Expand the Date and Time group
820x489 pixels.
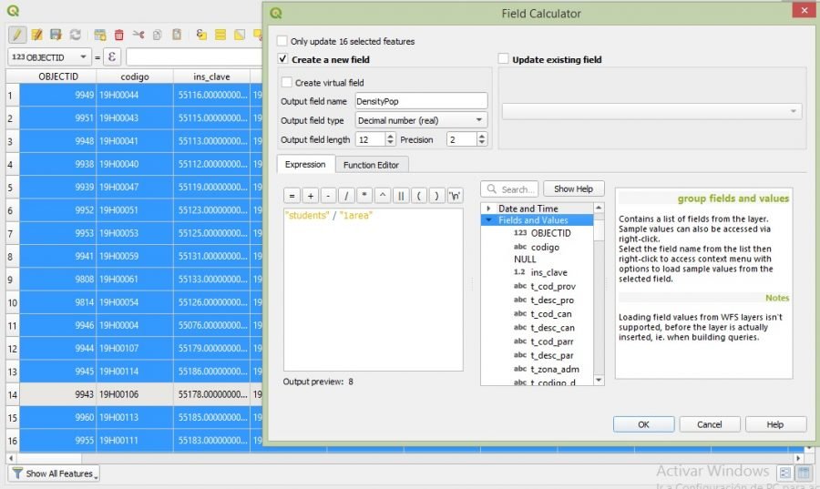click(x=488, y=209)
